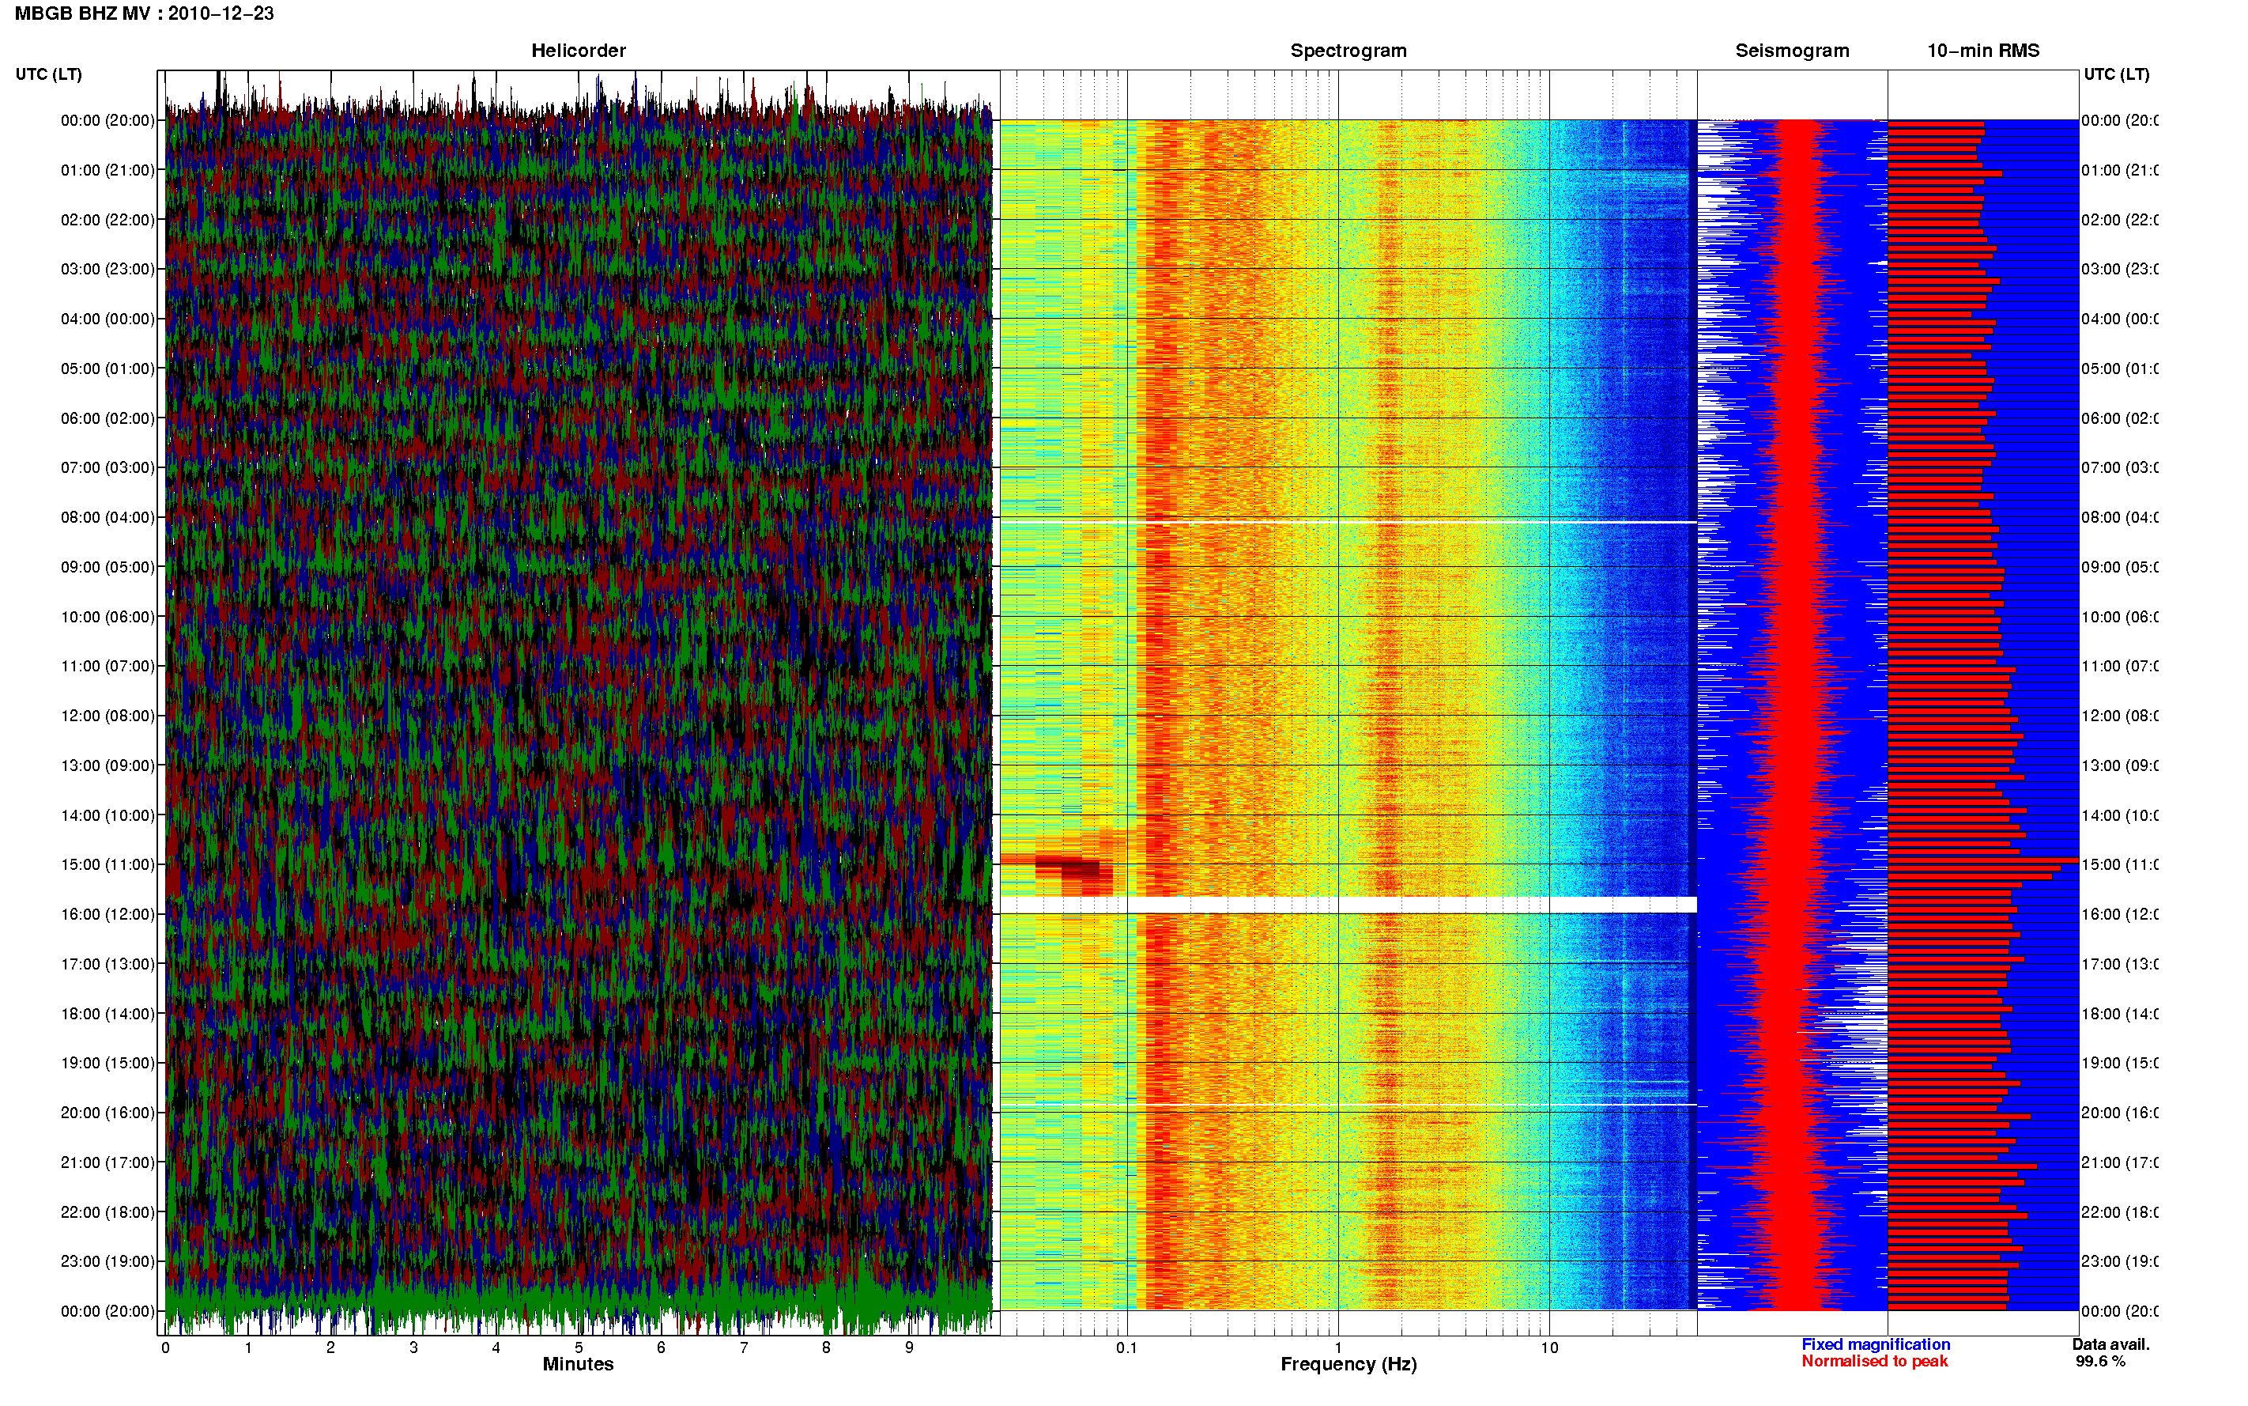Click the thin white spectrogram line just before 20:00

[1348, 1105]
